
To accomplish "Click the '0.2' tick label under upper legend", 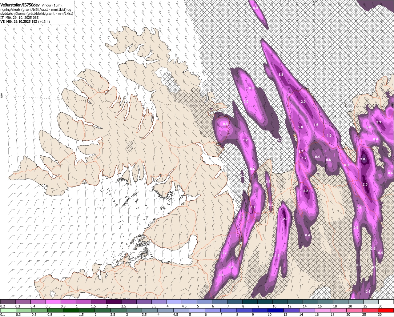I will pos(2,306).
